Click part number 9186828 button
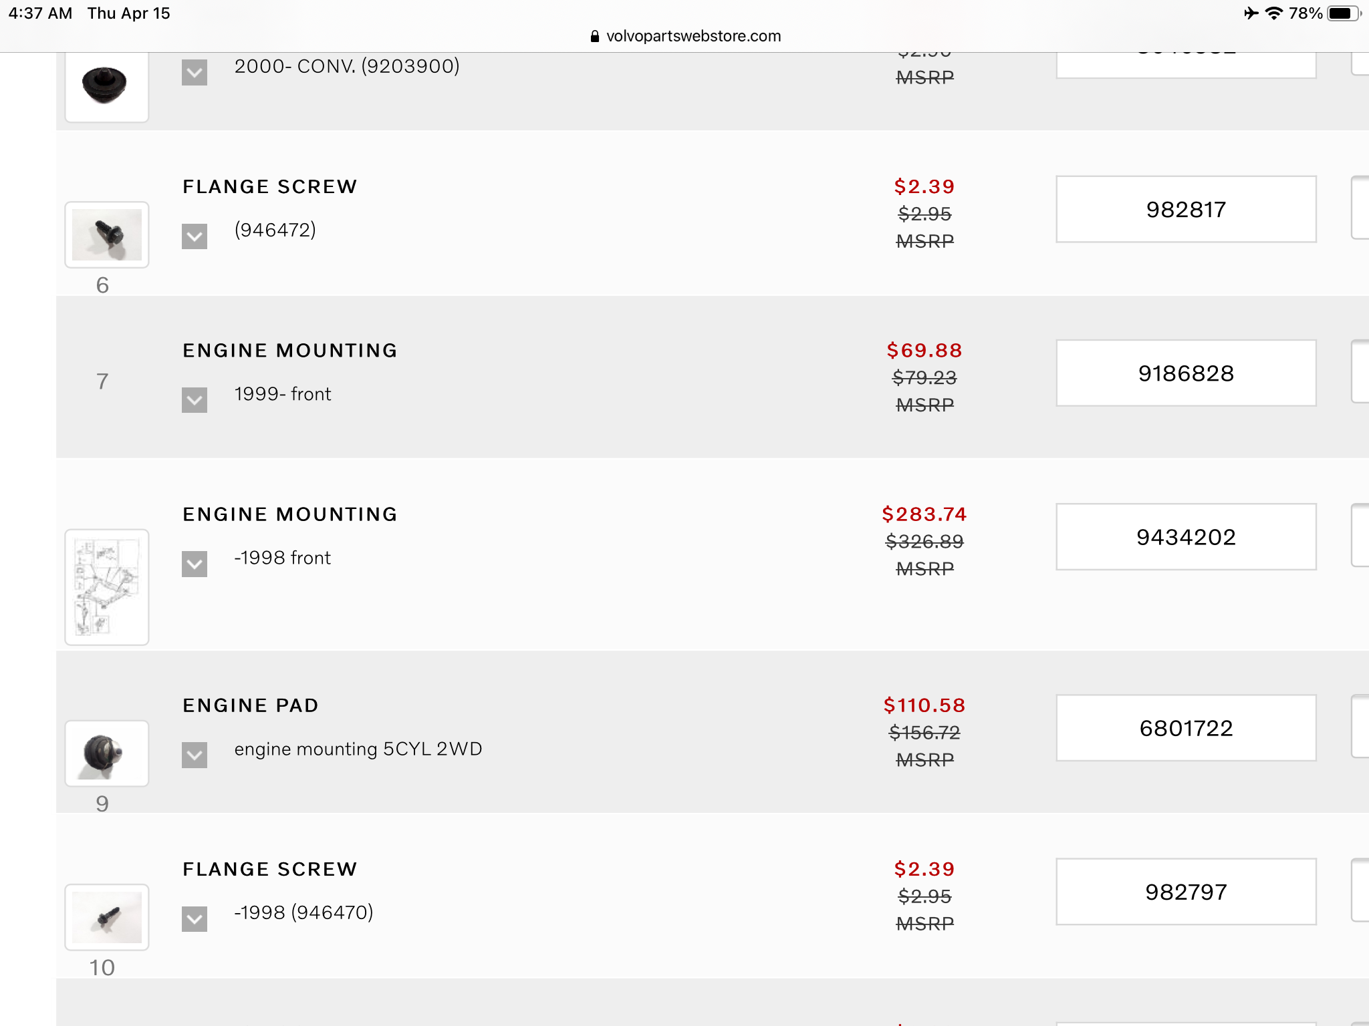1369x1026 pixels. click(x=1186, y=373)
